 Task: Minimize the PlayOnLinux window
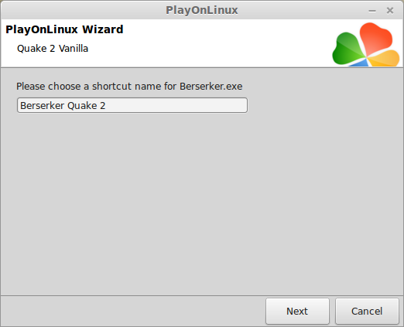[372, 11]
